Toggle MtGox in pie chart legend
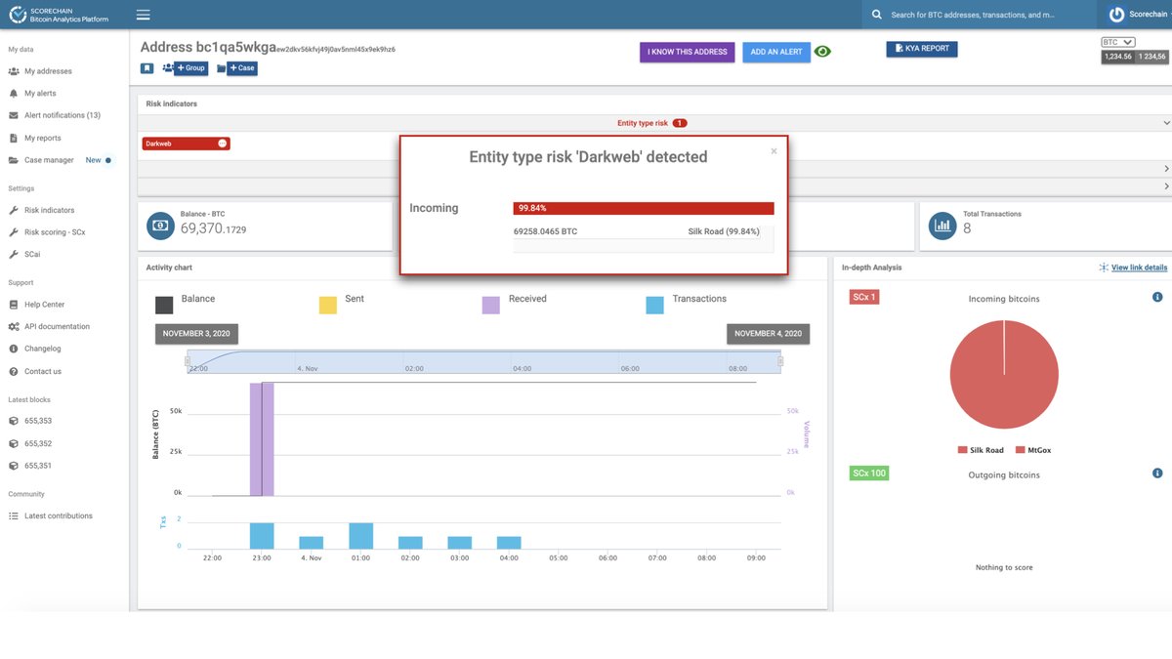This screenshot has height=659, width=1172. tap(1033, 450)
